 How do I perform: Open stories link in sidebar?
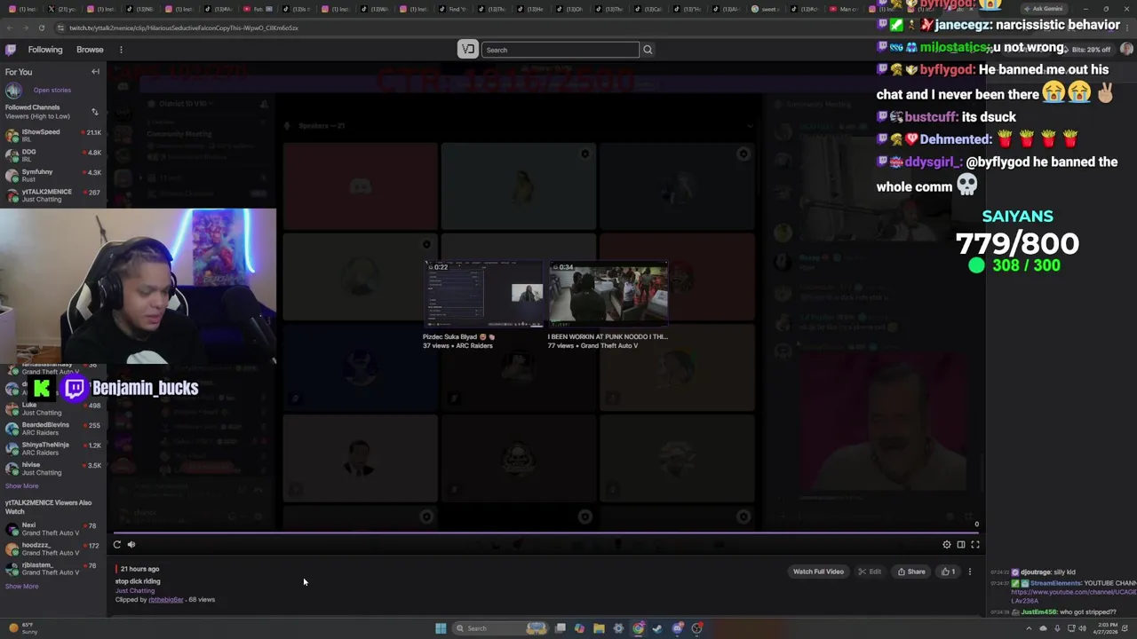[x=52, y=90]
